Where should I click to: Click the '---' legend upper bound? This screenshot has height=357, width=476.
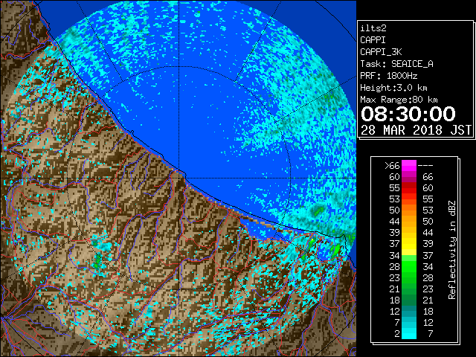[x=425, y=166]
